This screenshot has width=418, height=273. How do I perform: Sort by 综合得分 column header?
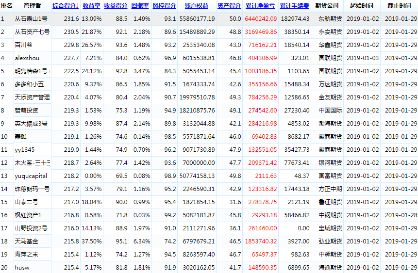coord(64,6)
